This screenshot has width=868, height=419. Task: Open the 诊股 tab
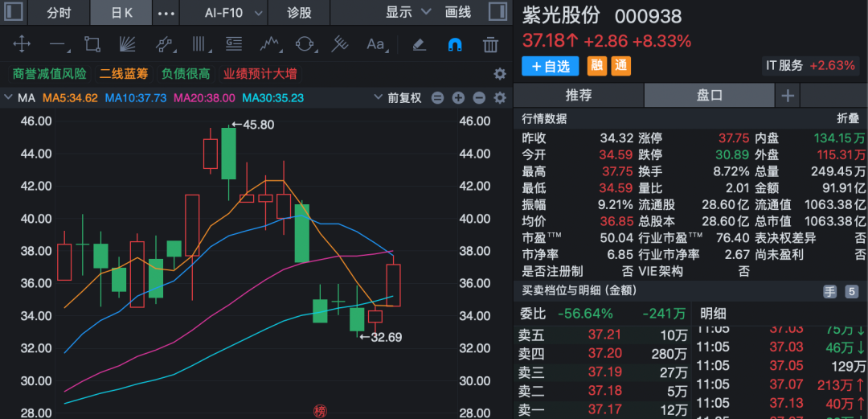[x=300, y=12]
